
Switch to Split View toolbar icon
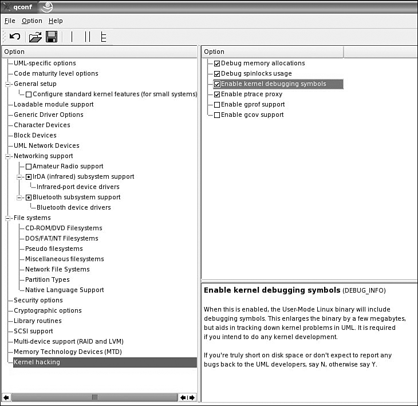[x=88, y=37]
